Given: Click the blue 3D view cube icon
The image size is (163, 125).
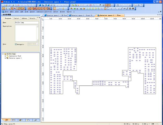Looking at the screenshot, I should [40, 5].
